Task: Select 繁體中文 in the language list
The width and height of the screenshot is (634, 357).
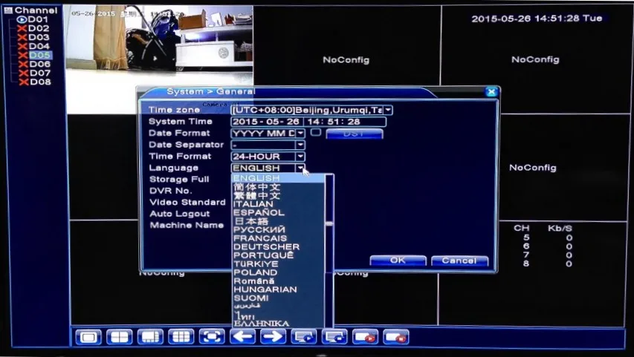Action: 278,195
